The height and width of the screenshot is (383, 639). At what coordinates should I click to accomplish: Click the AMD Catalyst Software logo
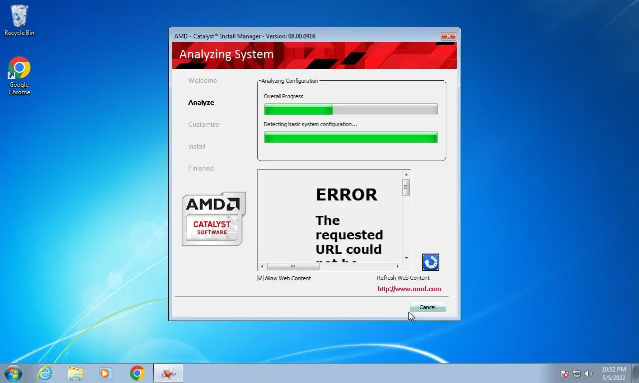[x=214, y=218]
